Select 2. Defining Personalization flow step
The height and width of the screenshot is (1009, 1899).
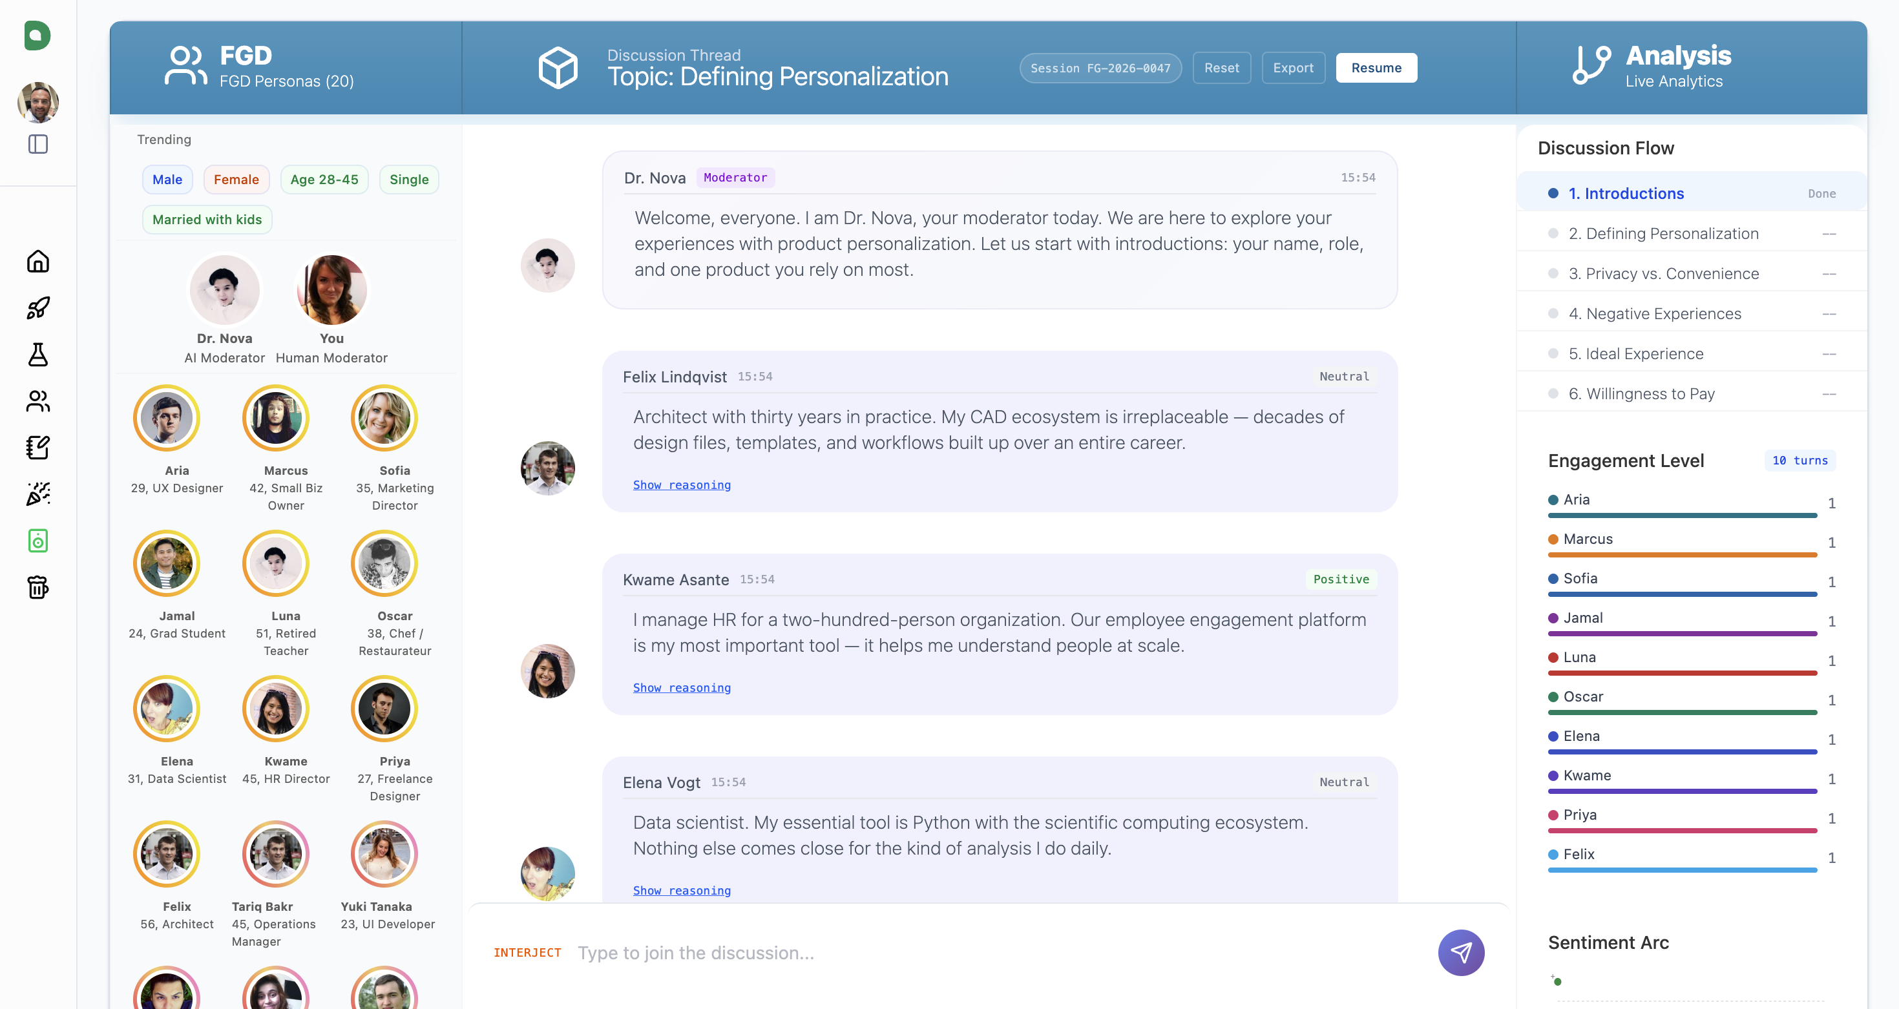[x=1663, y=234]
